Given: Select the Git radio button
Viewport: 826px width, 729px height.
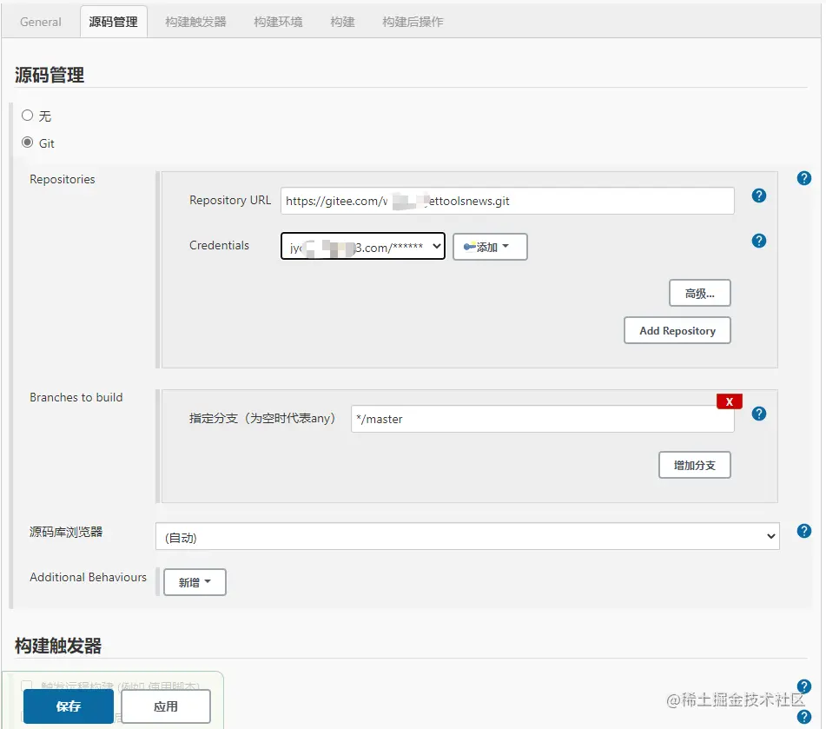Looking at the screenshot, I should pyautogui.click(x=27, y=142).
